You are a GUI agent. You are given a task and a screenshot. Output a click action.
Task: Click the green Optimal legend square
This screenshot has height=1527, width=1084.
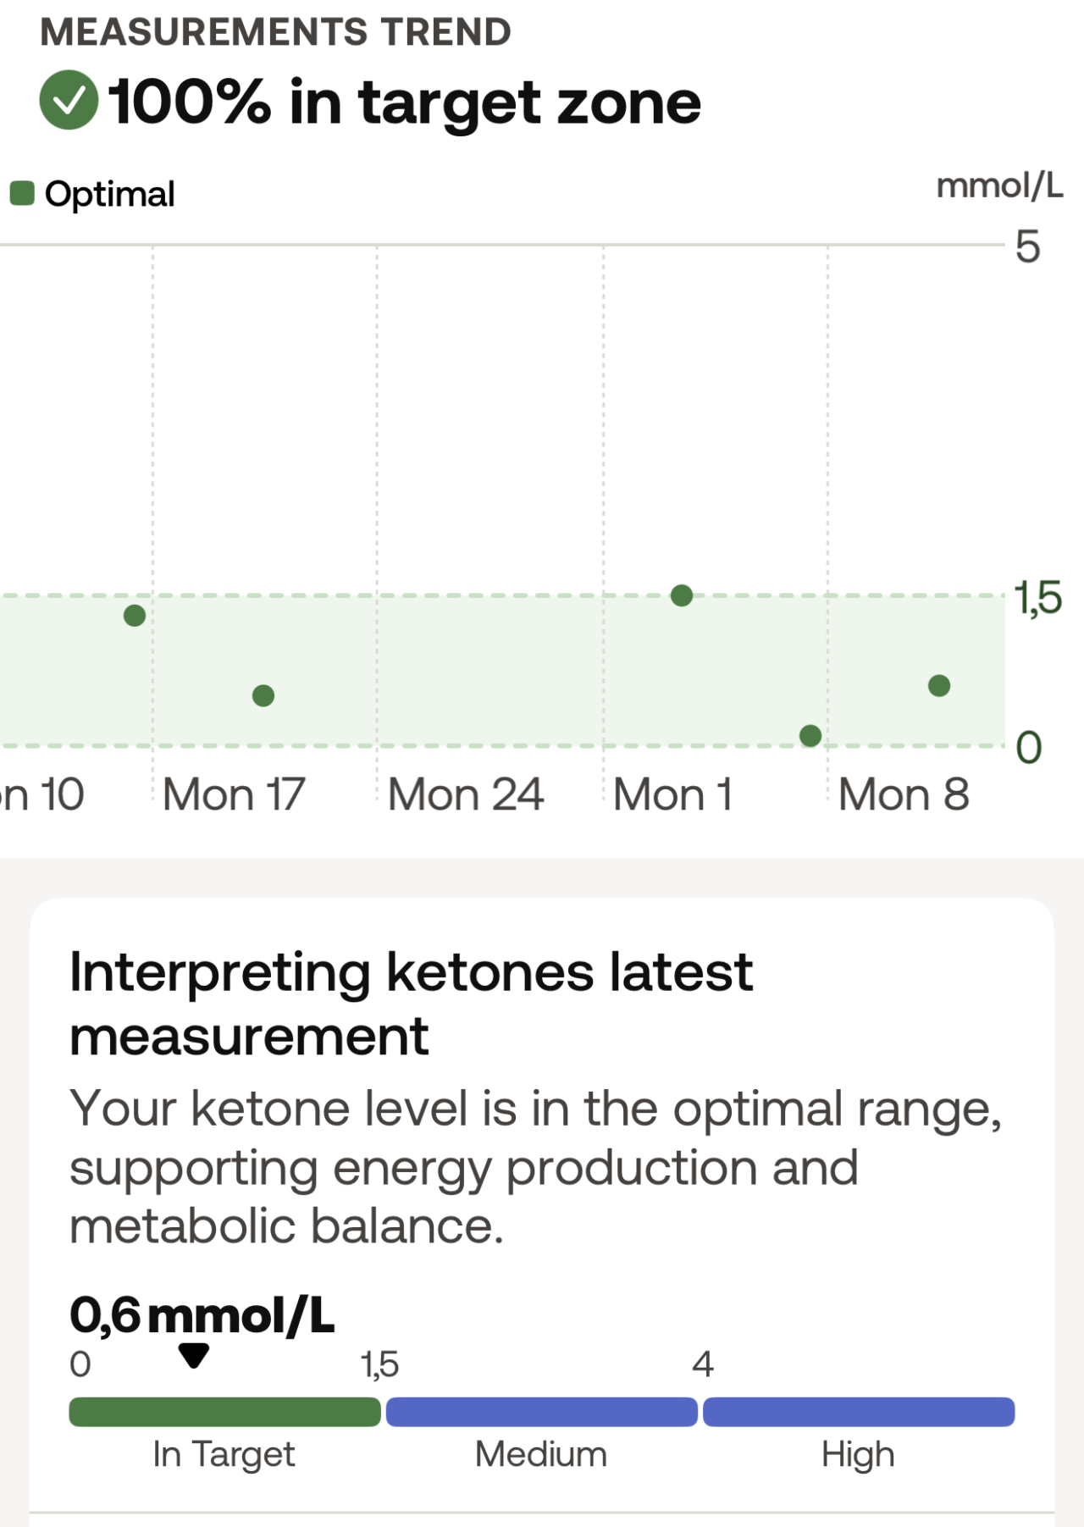22,193
